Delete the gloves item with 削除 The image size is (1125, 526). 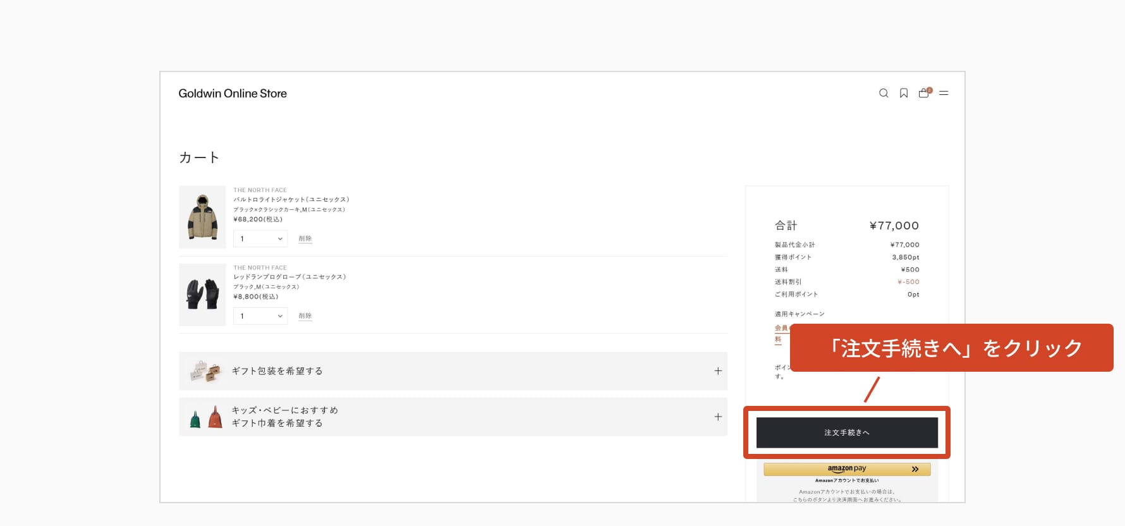point(305,315)
